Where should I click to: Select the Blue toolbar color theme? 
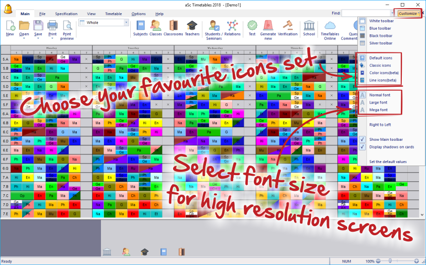click(x=380, y=28)
